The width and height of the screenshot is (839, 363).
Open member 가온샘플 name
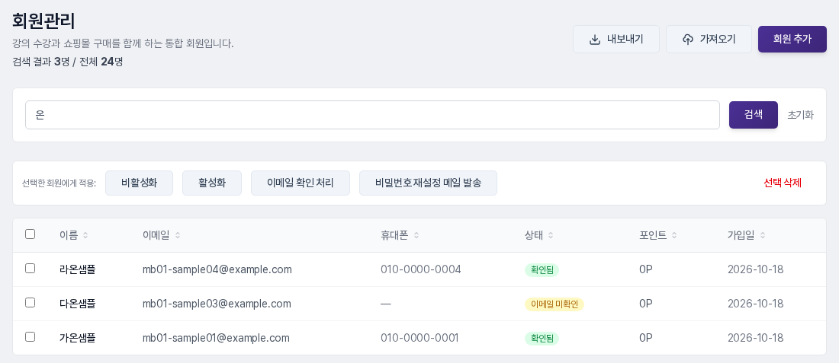[78, 338]
